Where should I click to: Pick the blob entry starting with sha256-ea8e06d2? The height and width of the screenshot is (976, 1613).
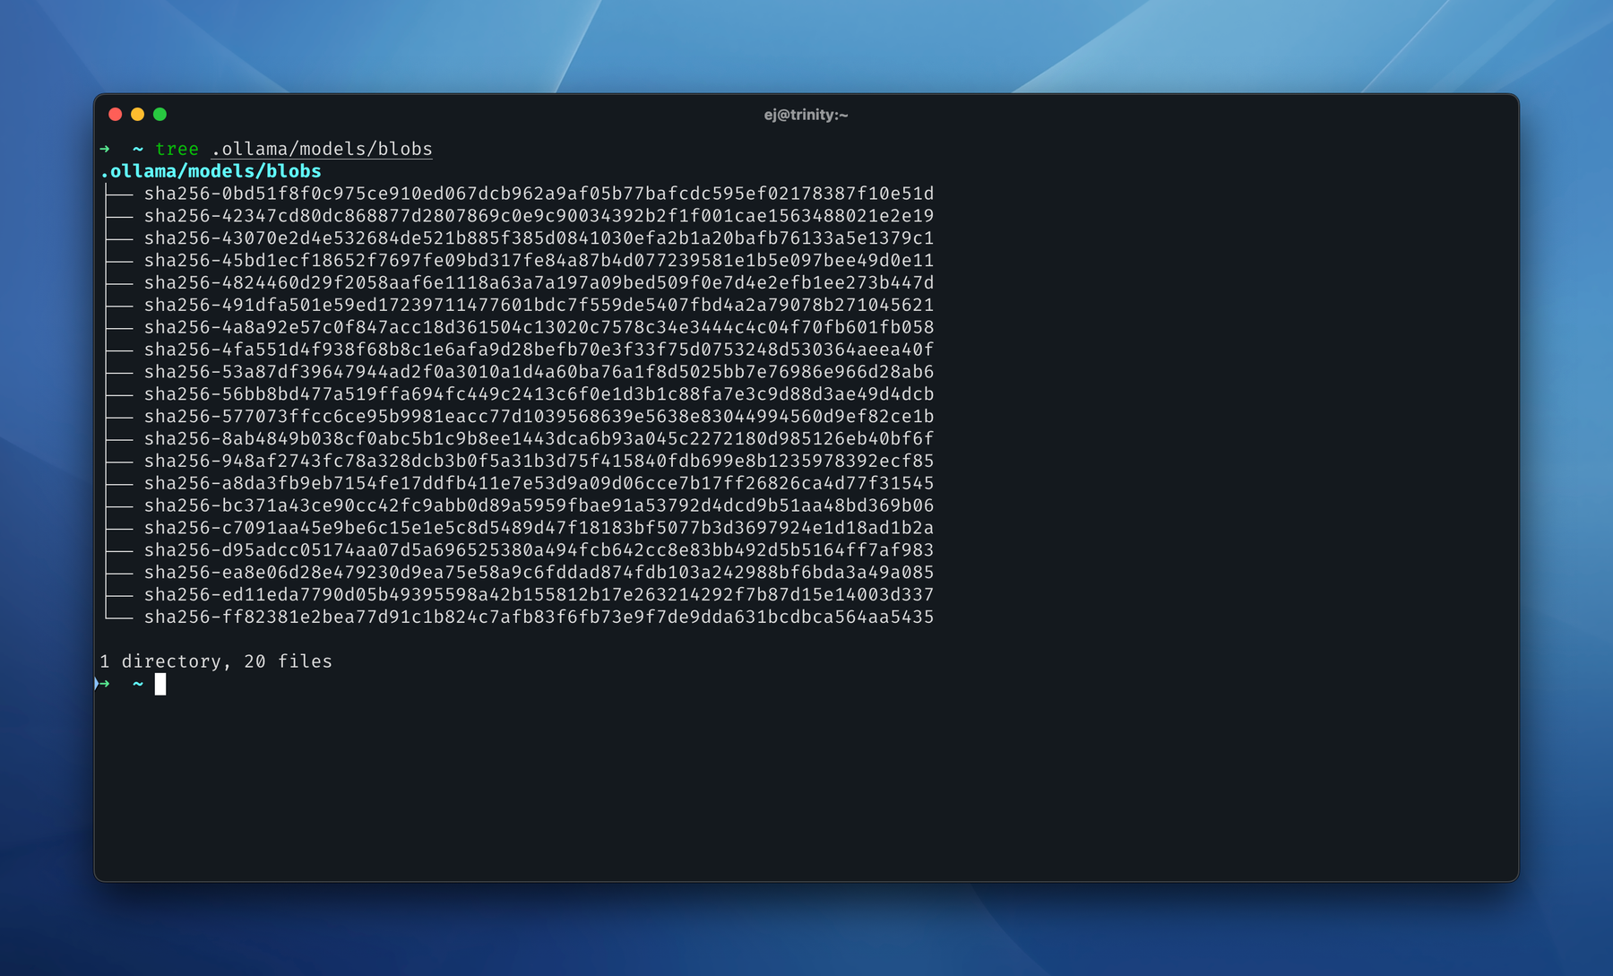[538, 572]
